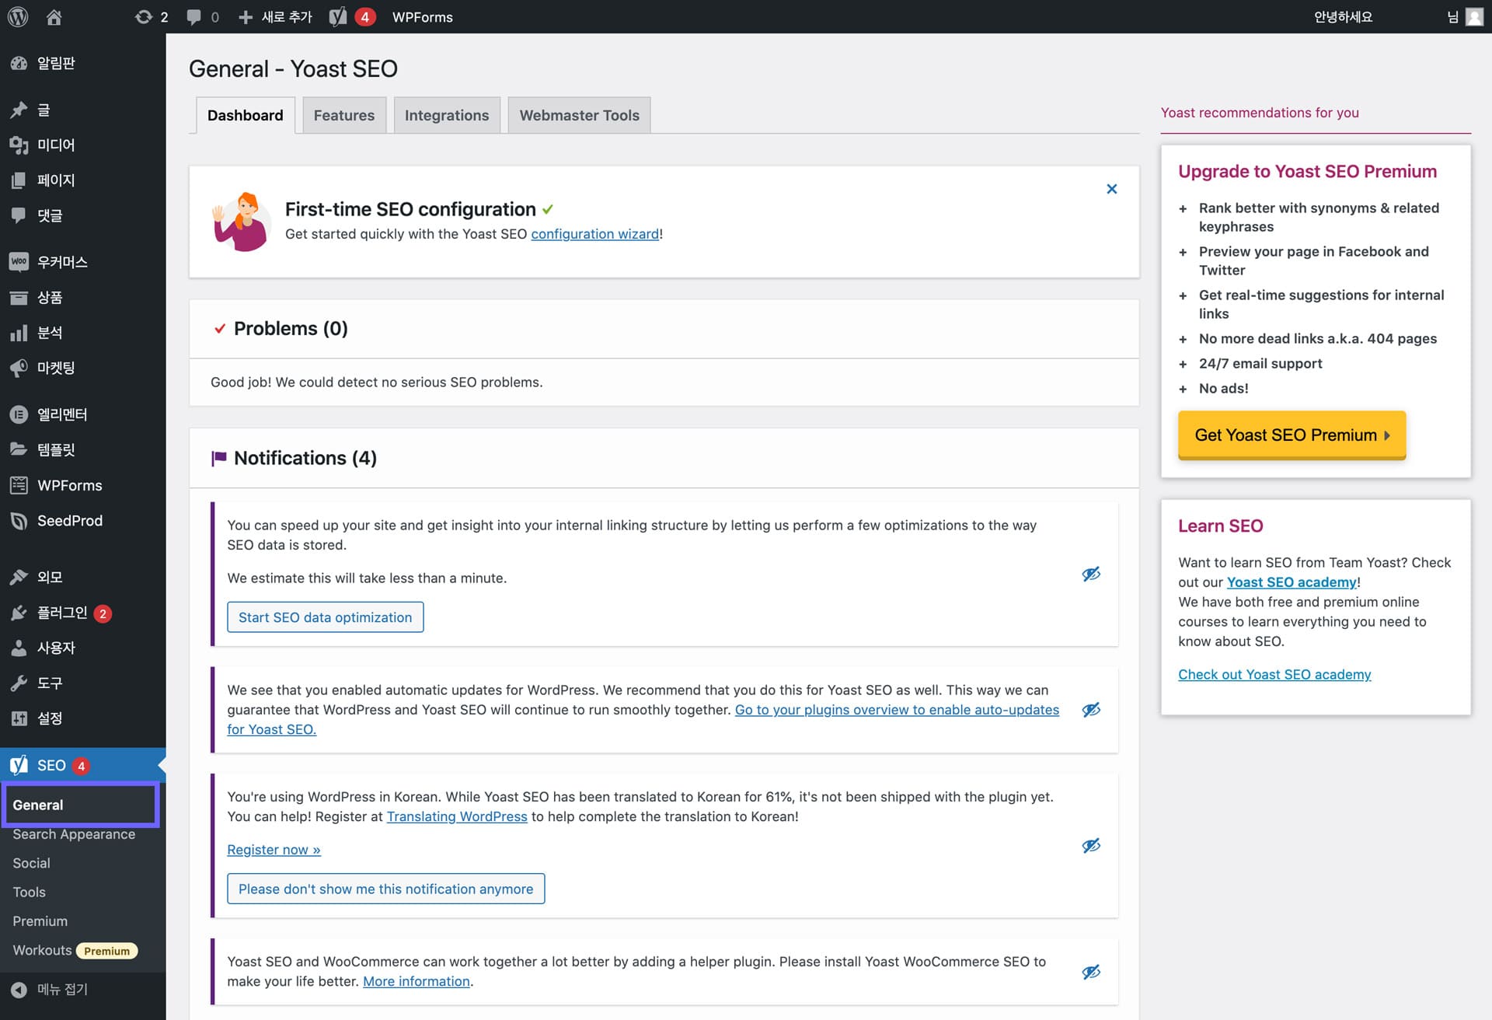Click the SeedProd icon in sidebar
This screenshot has width=1492, height=1020.
(x=20, y=519)
